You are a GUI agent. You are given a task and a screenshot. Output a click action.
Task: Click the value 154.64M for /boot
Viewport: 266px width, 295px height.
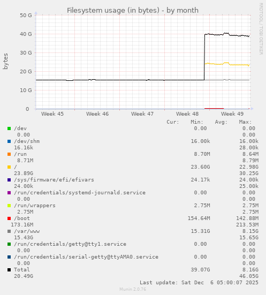pos(199,218)
